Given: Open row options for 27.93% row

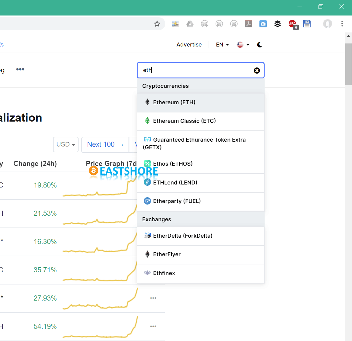Looking at the screenshot, I should [x=153, y=298].
